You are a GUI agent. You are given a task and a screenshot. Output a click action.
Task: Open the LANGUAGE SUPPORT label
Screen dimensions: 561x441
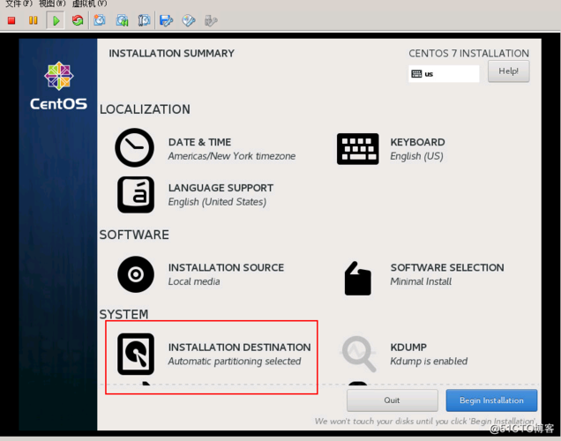pyautogui.click(x=221, y=188)
